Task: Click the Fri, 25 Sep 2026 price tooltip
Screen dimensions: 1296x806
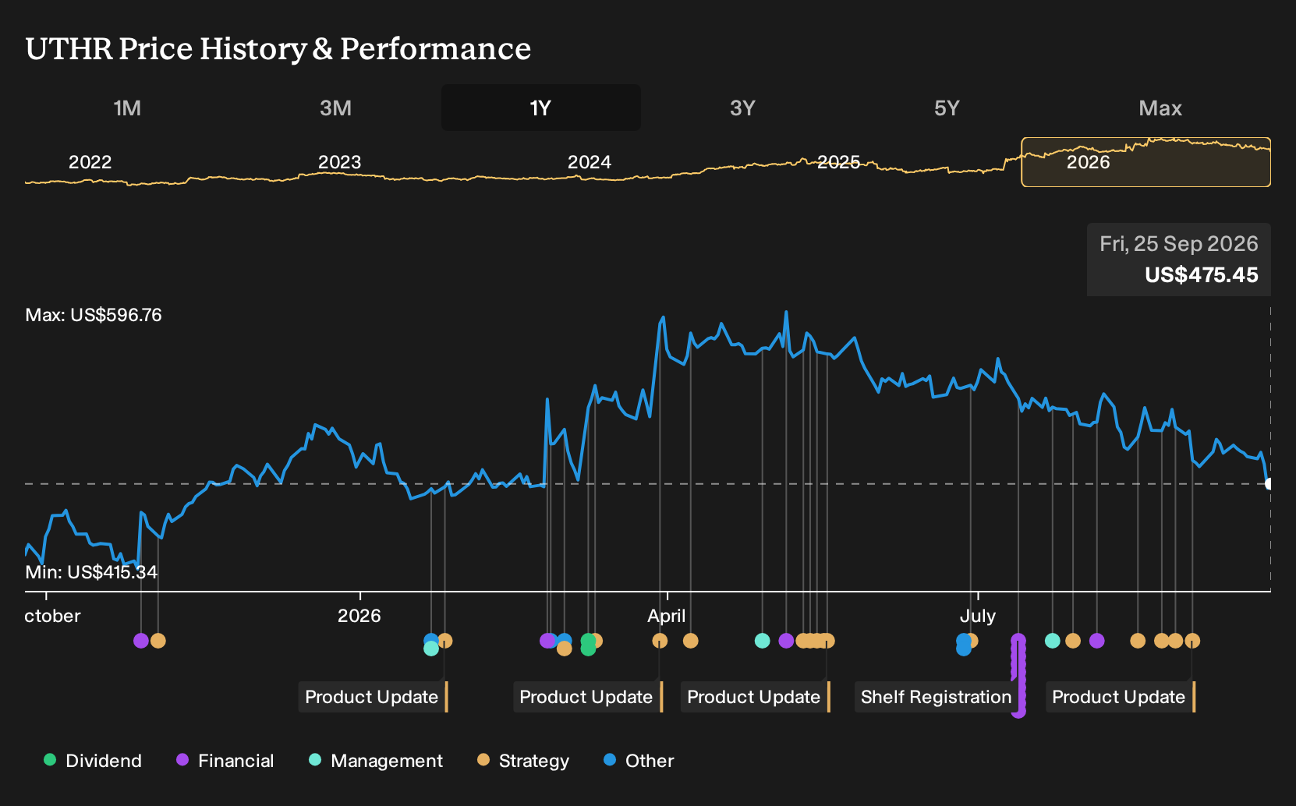Action: pyautogui.click(x=1179, y=260)
